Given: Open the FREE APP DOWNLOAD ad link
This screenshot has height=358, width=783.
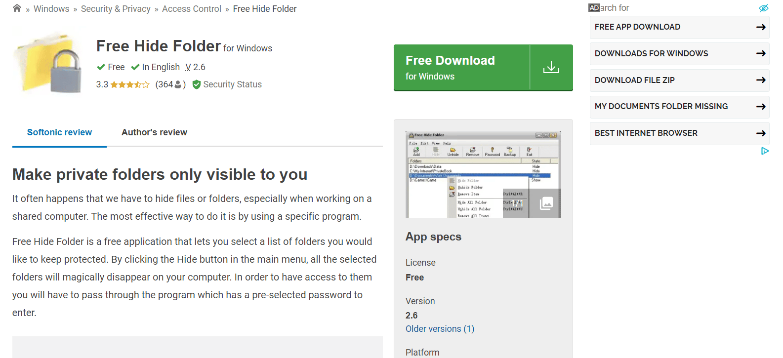Looking at the screenshot, I should (679, 27).
